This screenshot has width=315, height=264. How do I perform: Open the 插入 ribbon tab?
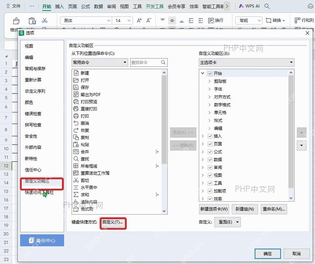[59, 6]
